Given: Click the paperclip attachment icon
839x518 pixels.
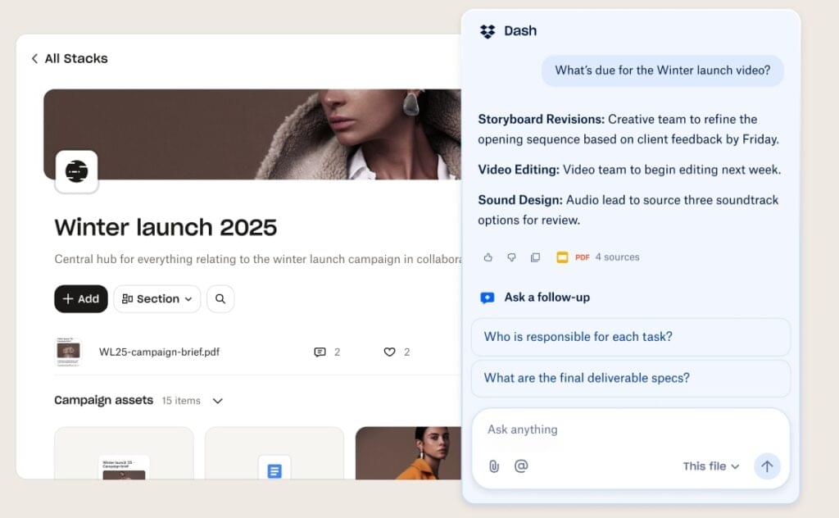Looking at the screenshot, I should pos(494,466).
